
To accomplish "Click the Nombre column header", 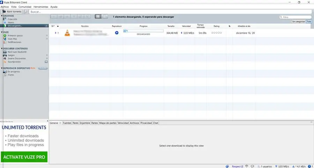I will 85,26.
